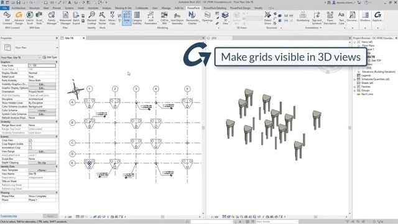Open the Family Manager tool
Image resolution: width=398 pixels, height=224 pixels.
coord(52,18)
